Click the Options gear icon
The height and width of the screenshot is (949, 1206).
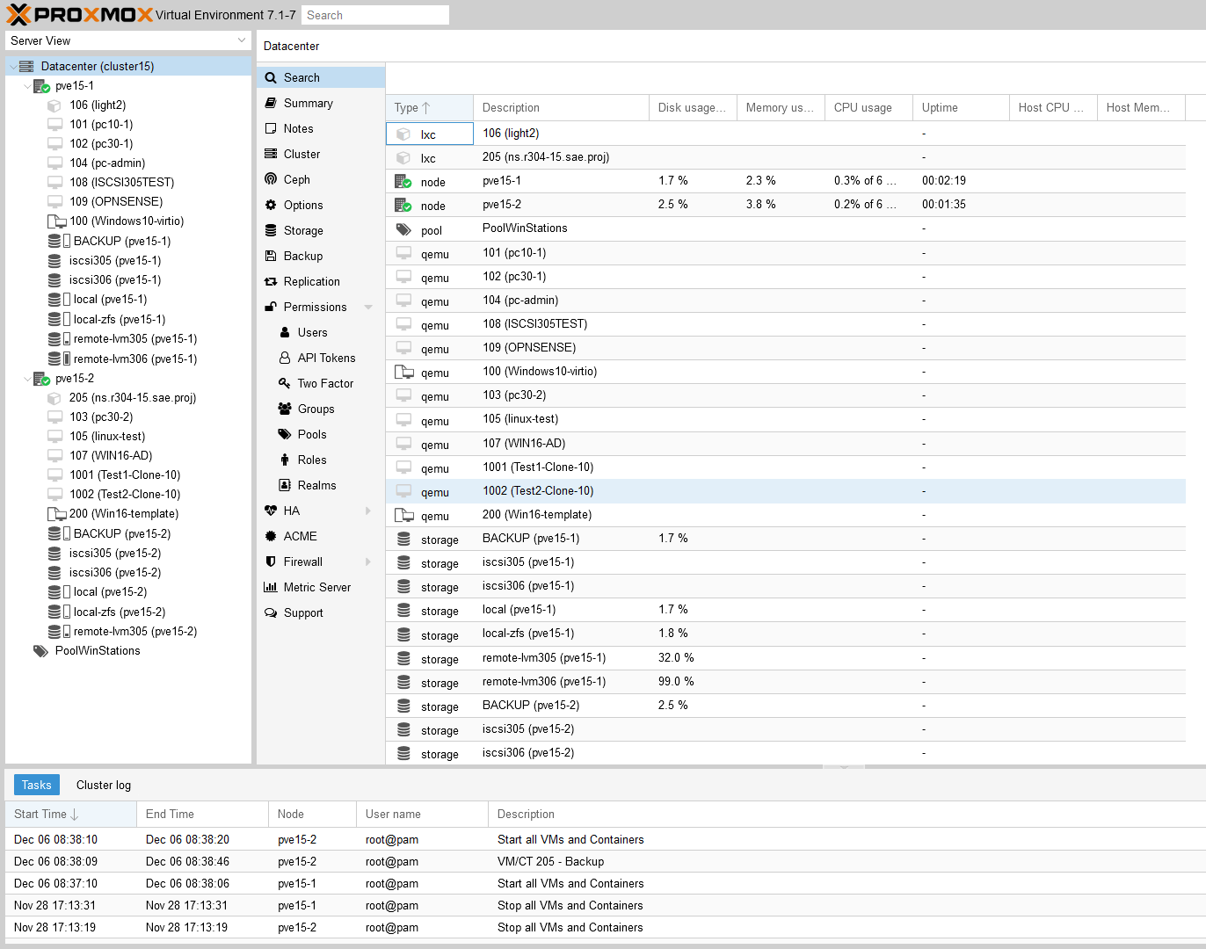pyautogui.click(x=271, y=205)
